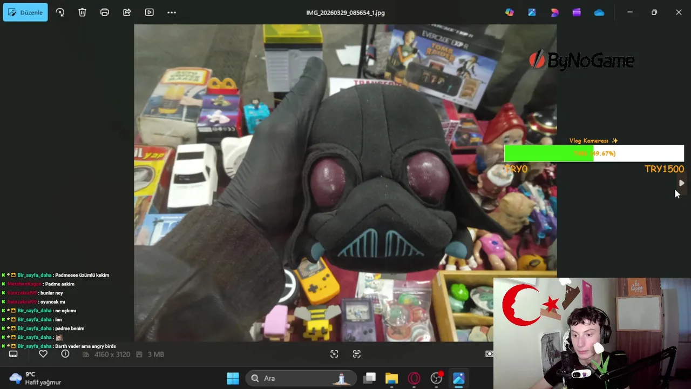
Task: Click the displayed photo of Darth Vader plush
Action: point(345,183)
